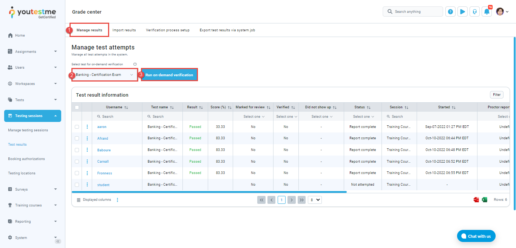
Task: Open the three-dot actions menu for aaron
Action: coord(87,127)
